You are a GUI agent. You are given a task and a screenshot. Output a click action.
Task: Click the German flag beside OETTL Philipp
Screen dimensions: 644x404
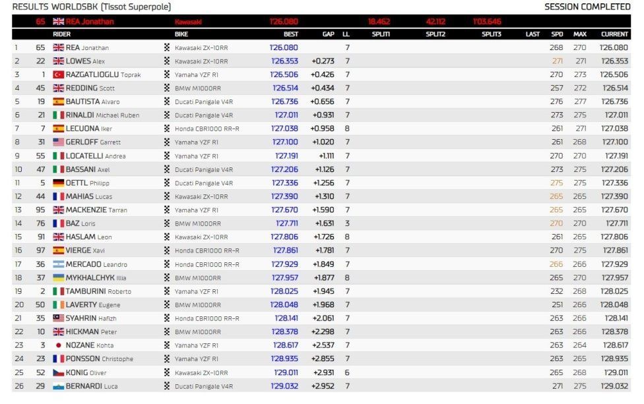(58, 183)
